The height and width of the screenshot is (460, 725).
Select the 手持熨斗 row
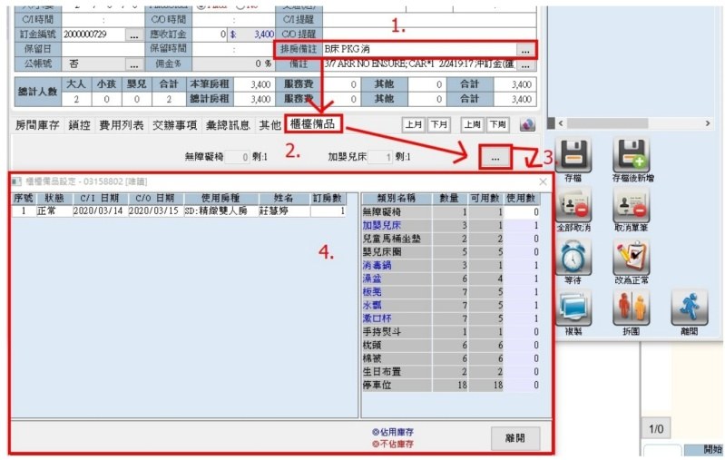click(x=450, y=332)
